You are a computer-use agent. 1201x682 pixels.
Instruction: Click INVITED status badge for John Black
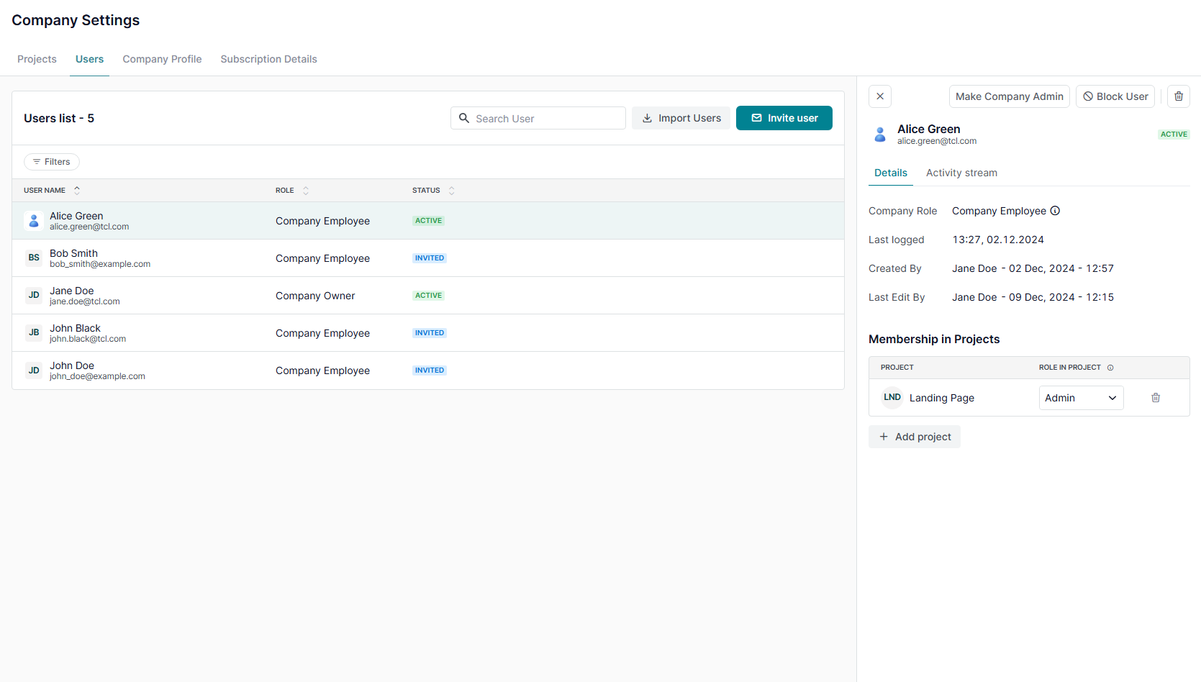tap(430, 333)
